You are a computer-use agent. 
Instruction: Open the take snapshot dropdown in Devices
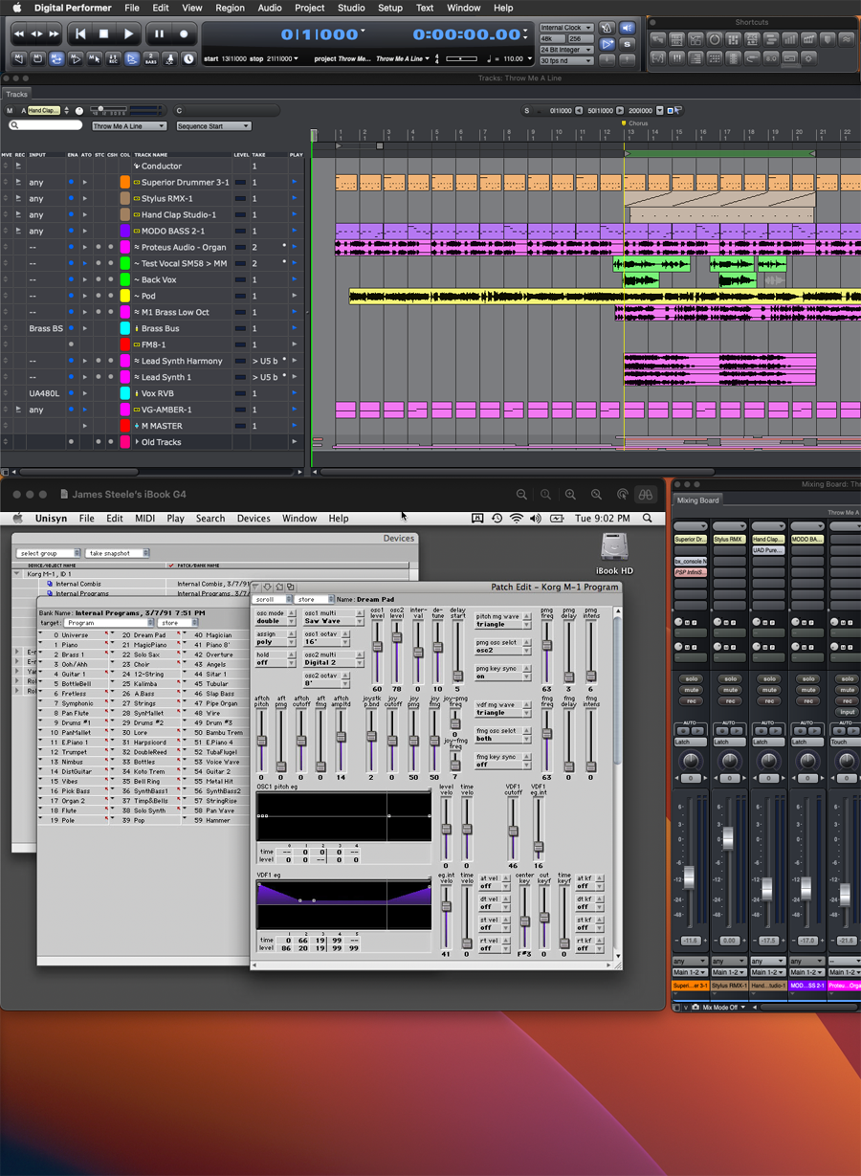pyautogui.click(x=118, y=553)
